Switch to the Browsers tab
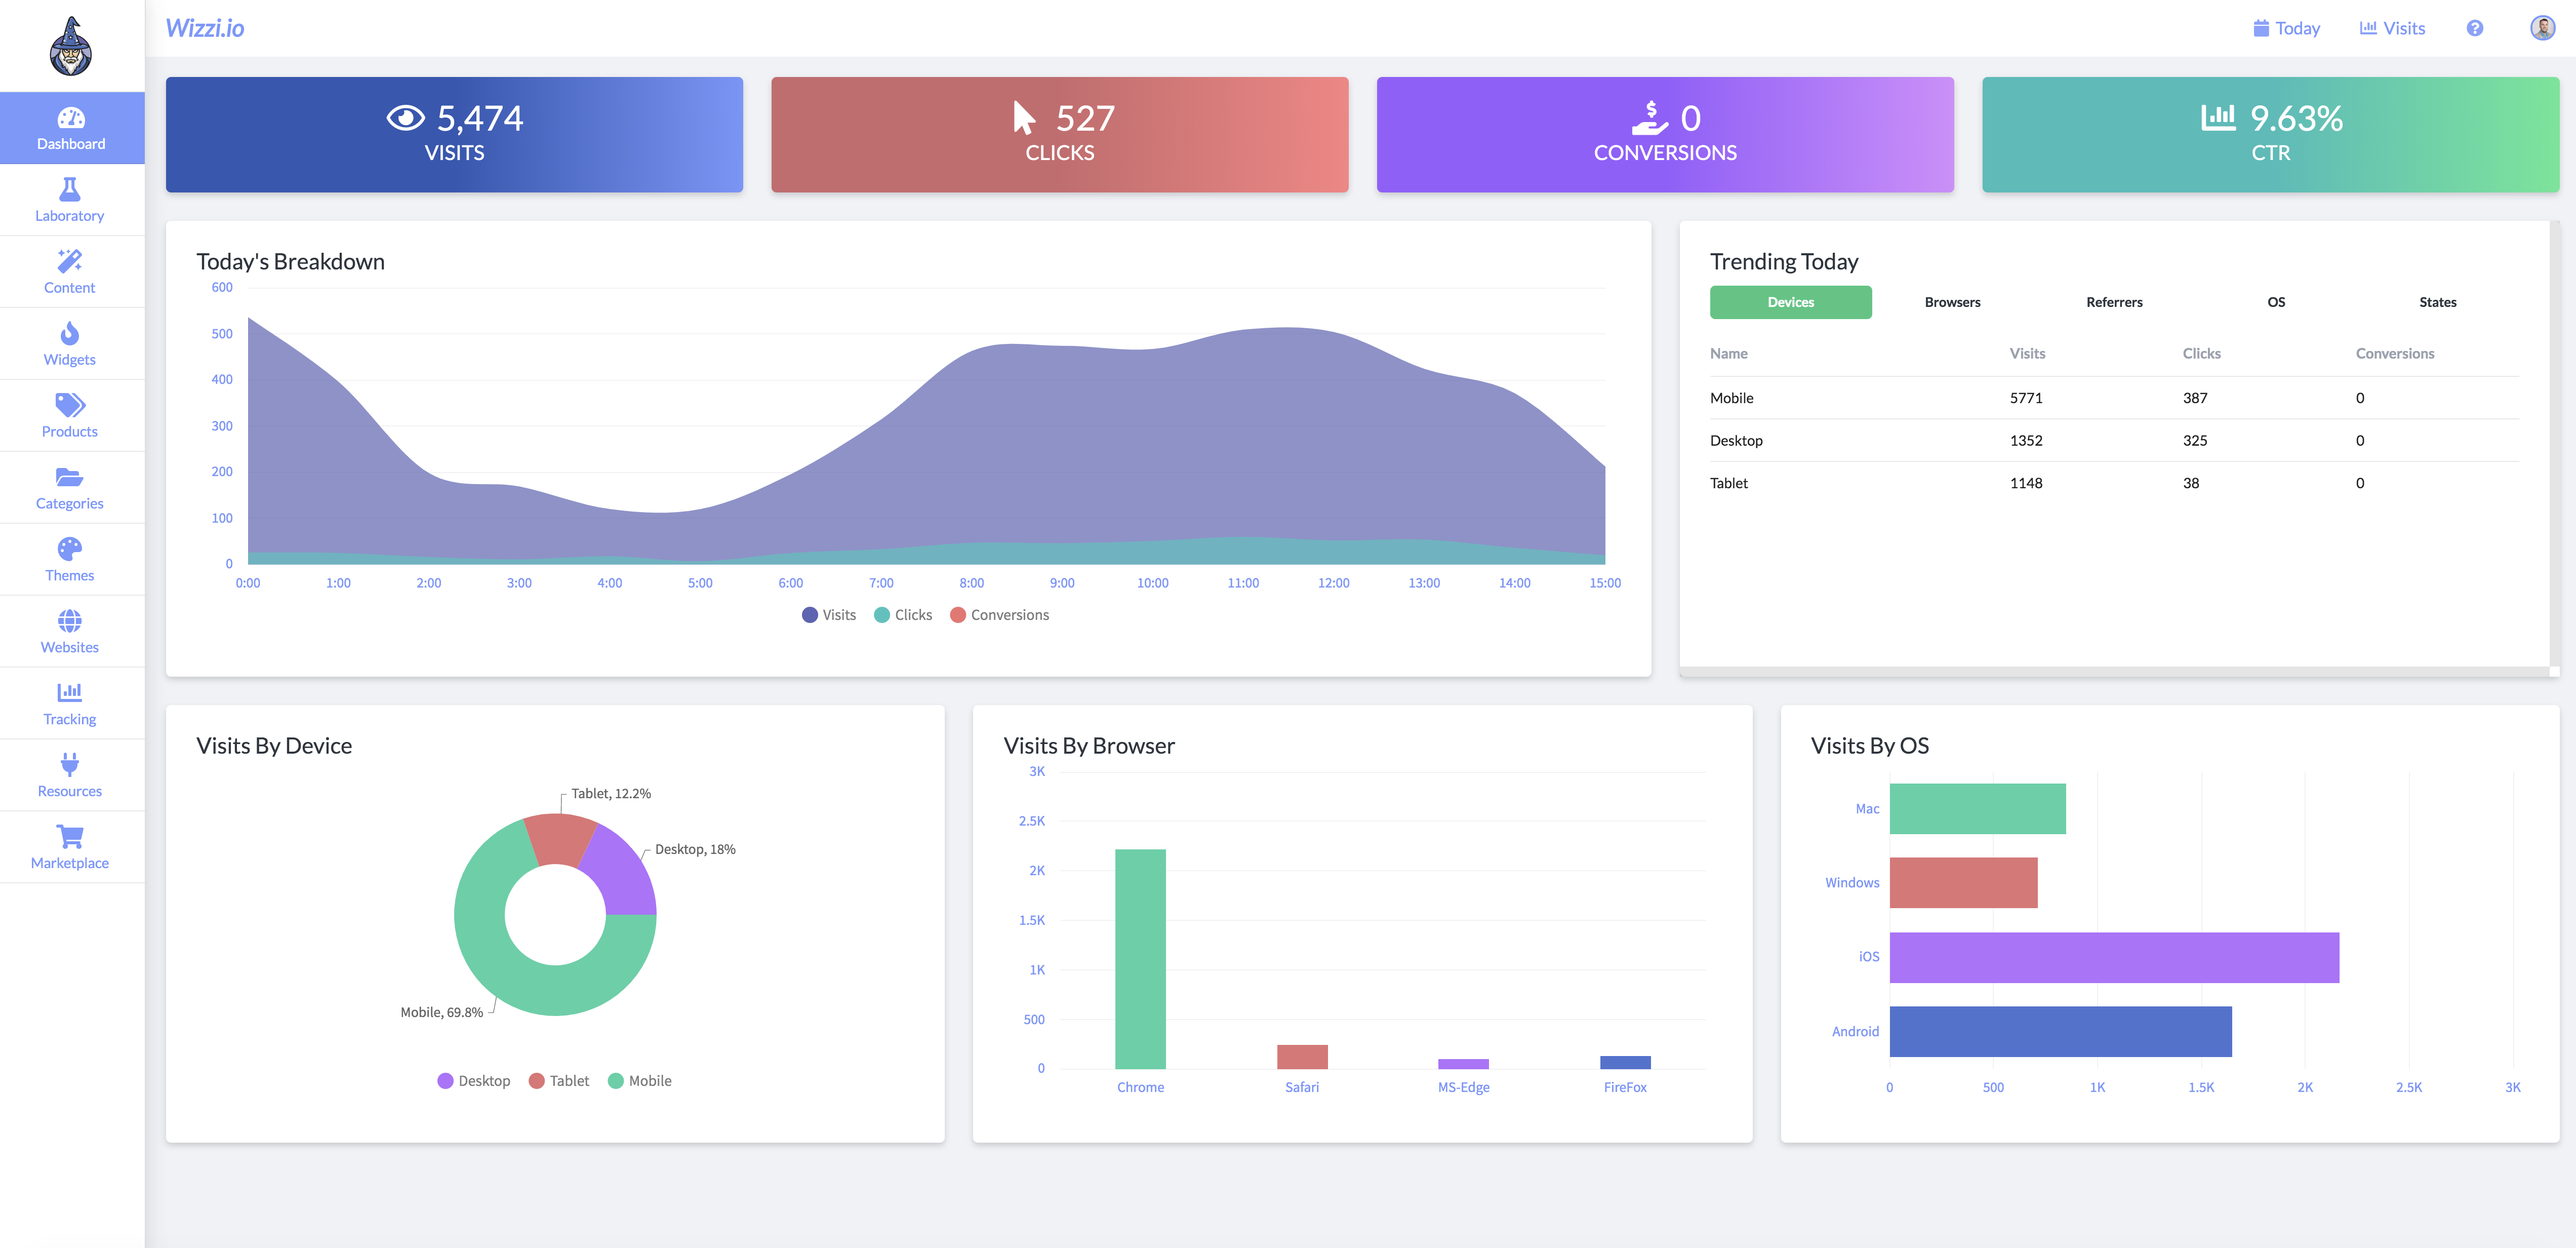This screenshot has height=1248, width=2576. pyautogui.click(x=1952, y=302)
